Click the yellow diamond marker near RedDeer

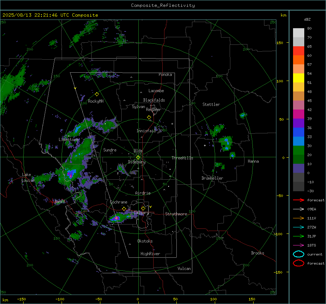[149, 117]
